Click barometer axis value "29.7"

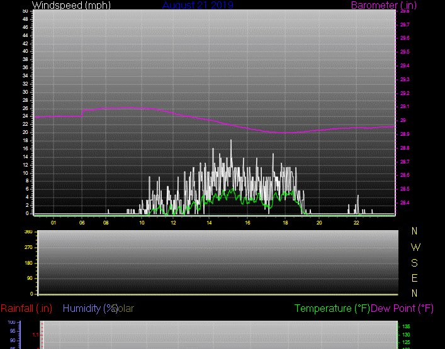tap(405, 25)
